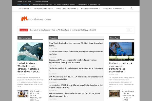The image size is (152, 101).
Task: Select the Edito et analyses tab
Action: pos(25,38)
